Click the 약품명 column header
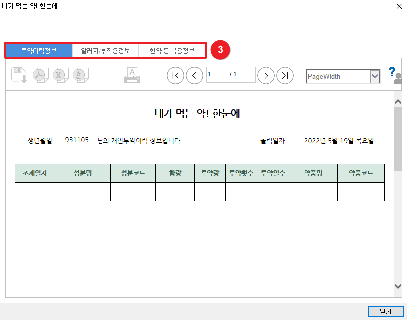This screenshot has width=407, height=320. [313, 173]
